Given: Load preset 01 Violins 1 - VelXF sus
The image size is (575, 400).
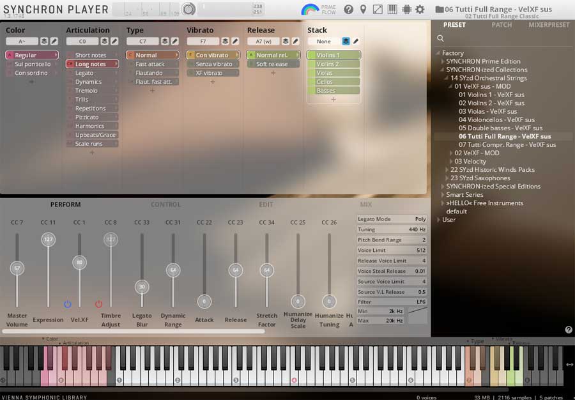Looking at the screenshot, I should (x=491, y=95).
